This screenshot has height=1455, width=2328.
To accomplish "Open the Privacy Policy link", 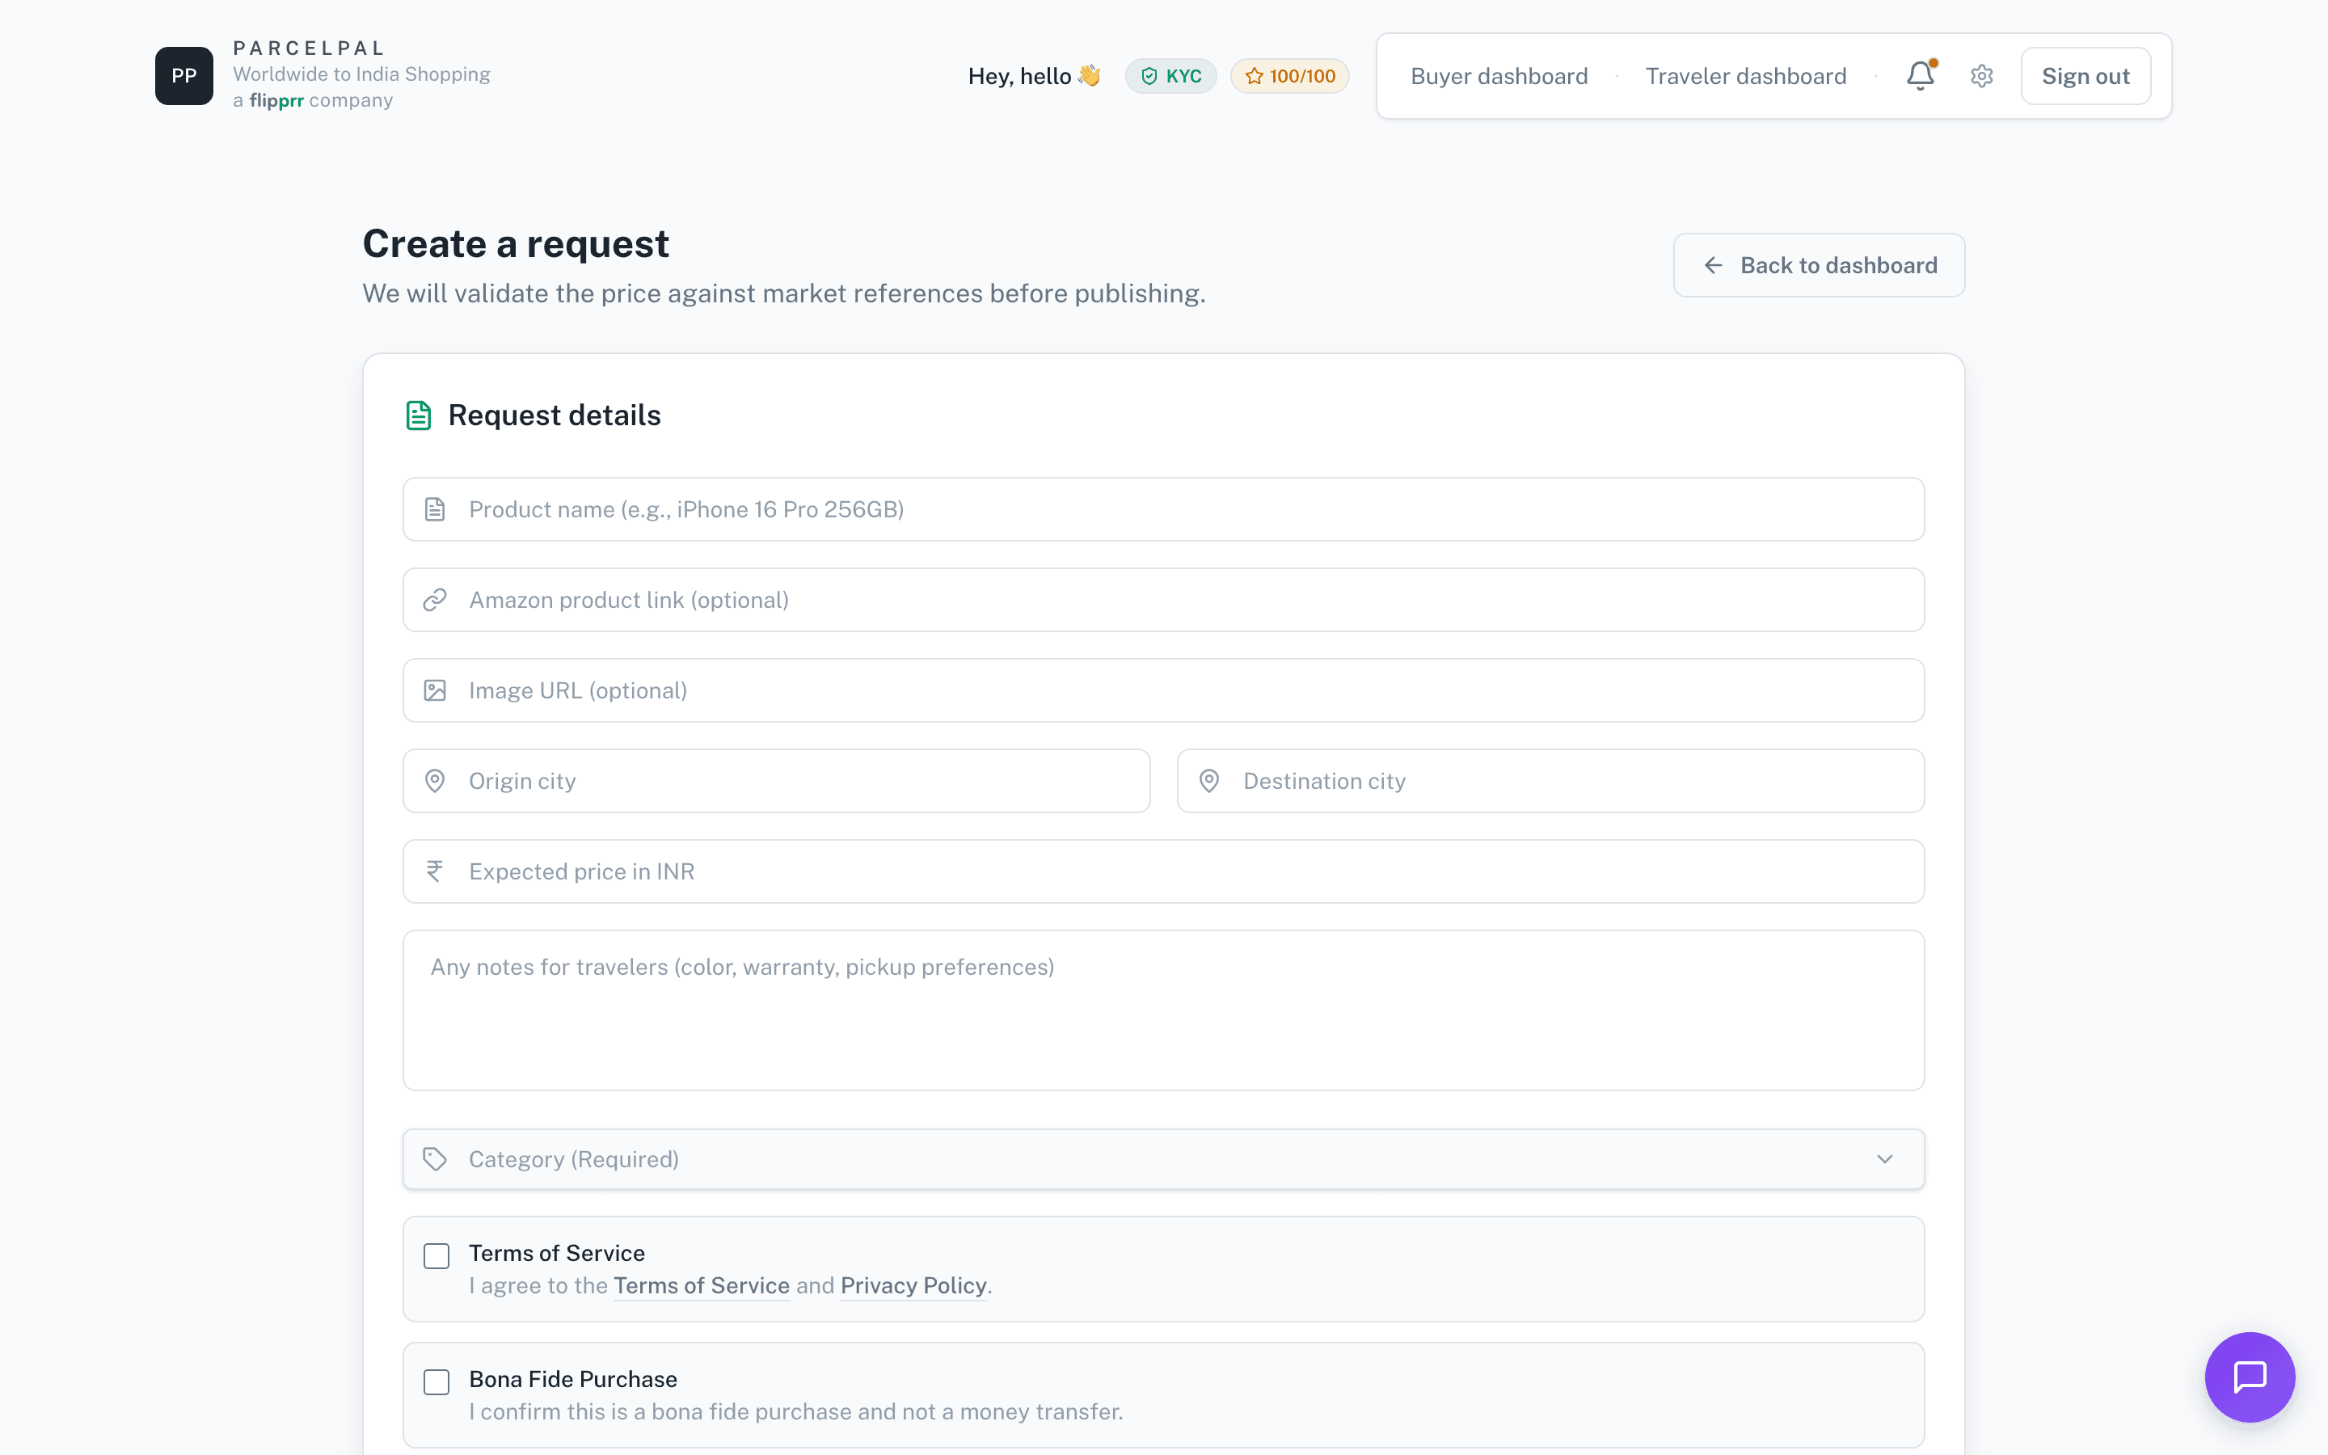I will [x=913, y=1285].
